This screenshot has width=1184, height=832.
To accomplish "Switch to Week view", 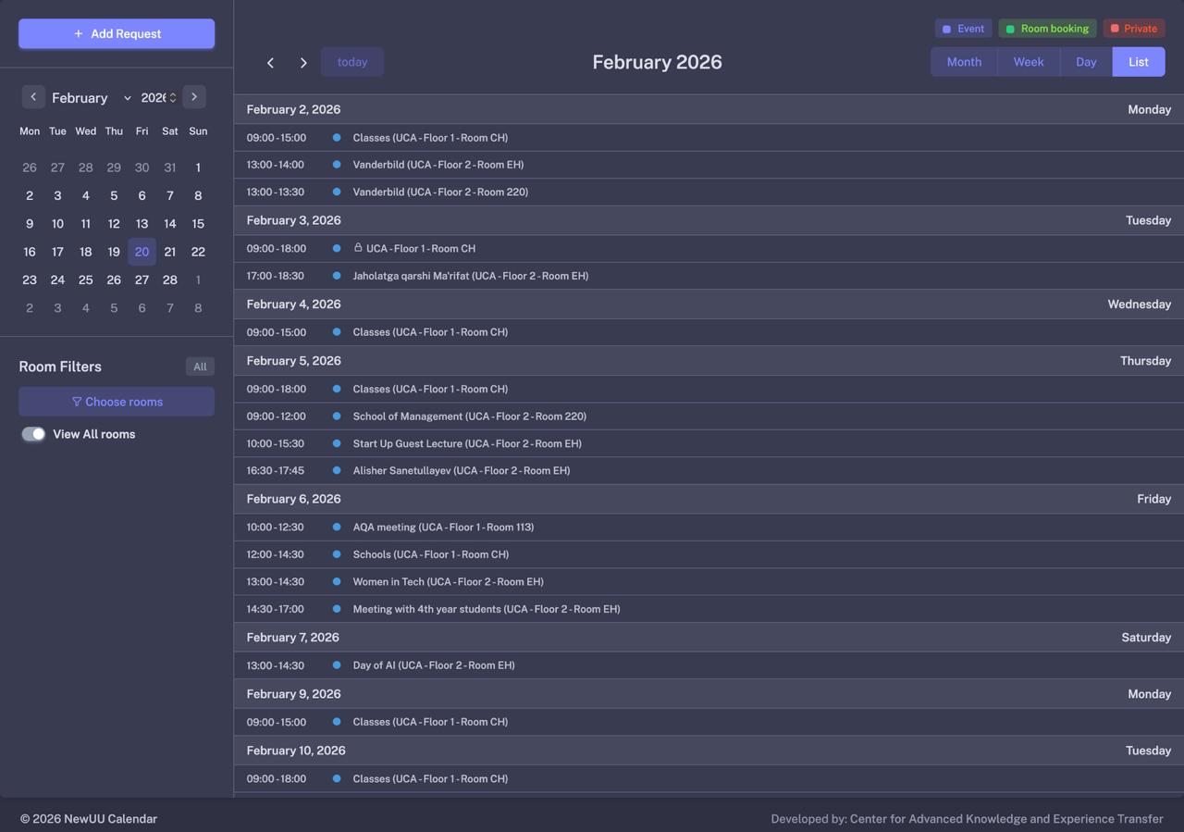I will [1029, 62].
